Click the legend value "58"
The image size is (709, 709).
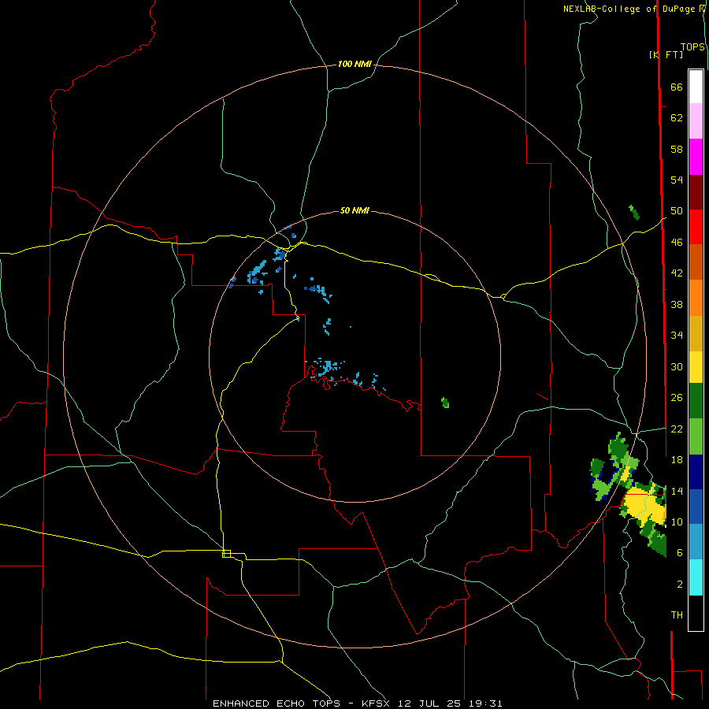(x=677, y=149)
